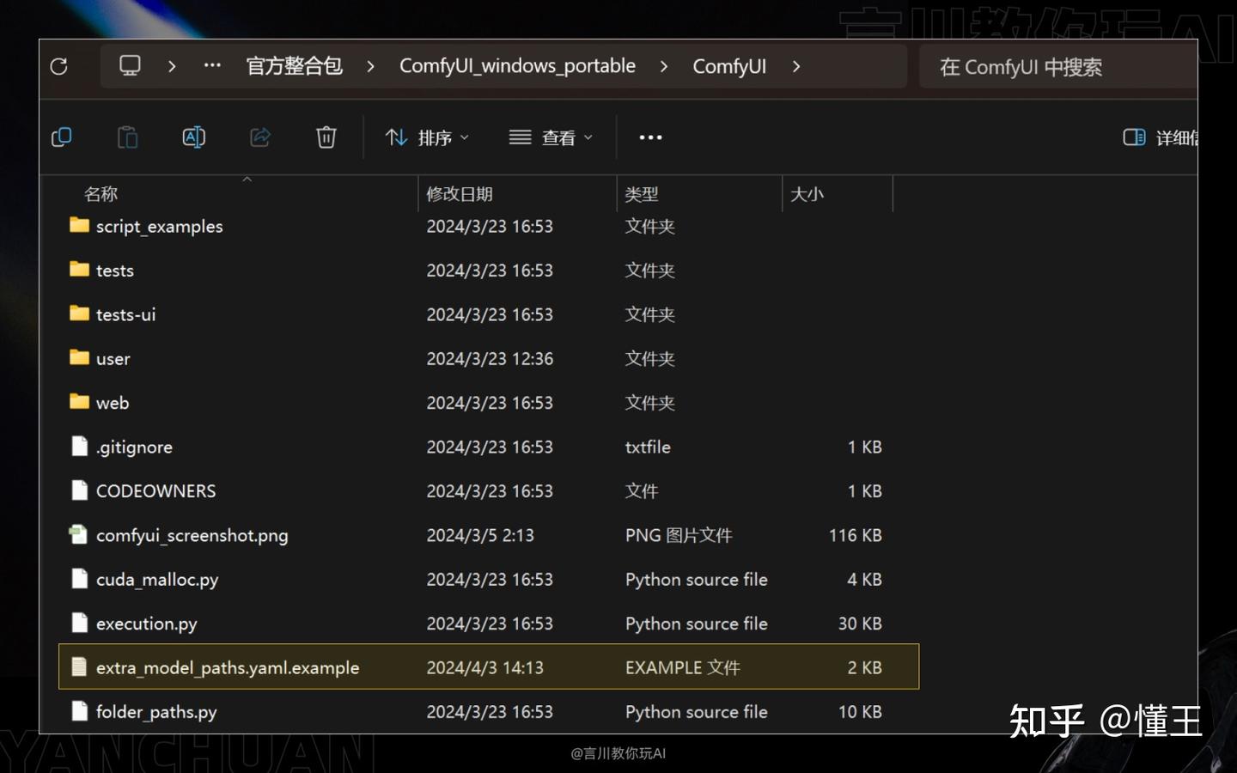Click the folder_paths.py file icon

79,711
